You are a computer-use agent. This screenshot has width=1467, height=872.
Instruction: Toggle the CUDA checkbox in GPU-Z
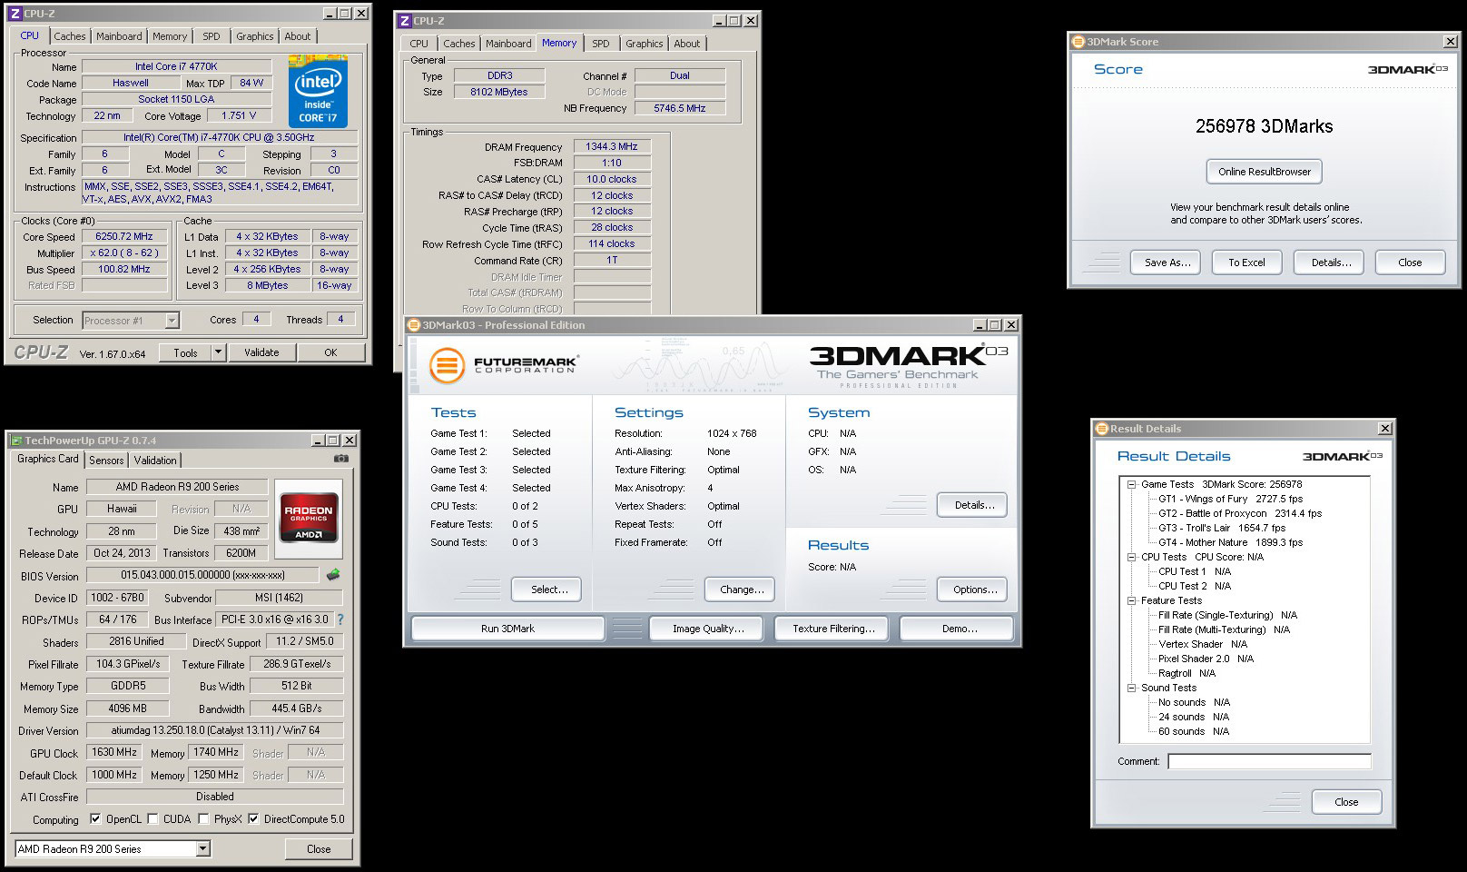click(153, 819)
